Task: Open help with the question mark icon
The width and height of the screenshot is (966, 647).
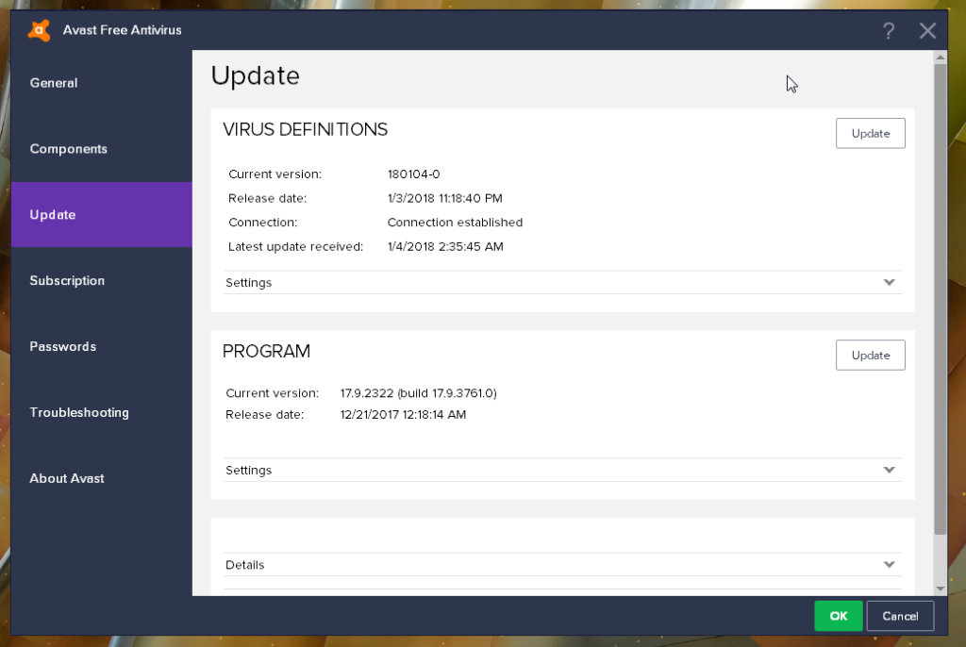Action: click(x=889, y=30)
